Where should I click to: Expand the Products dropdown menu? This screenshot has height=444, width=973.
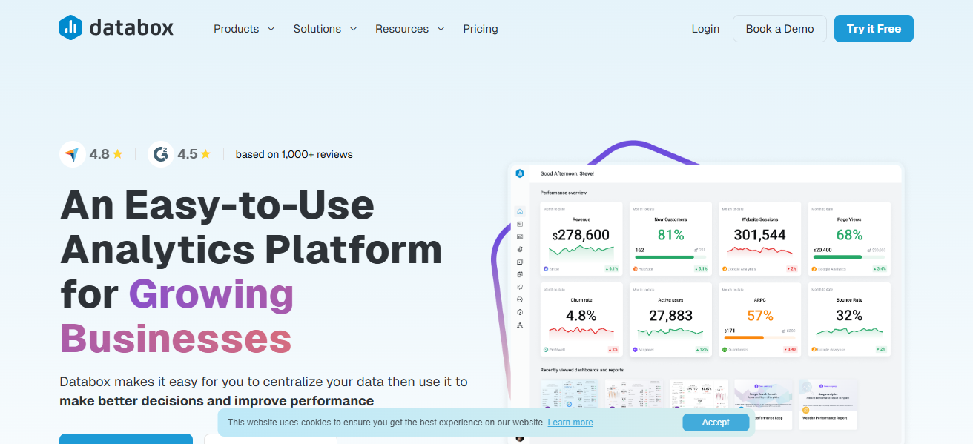tap(244, 29)
